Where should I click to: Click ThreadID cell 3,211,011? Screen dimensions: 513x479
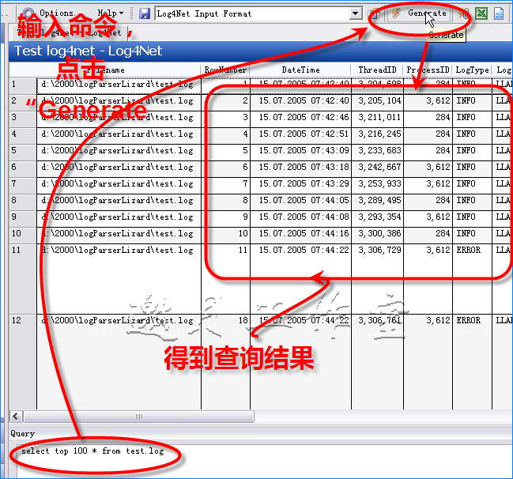(x=378, y=118)
